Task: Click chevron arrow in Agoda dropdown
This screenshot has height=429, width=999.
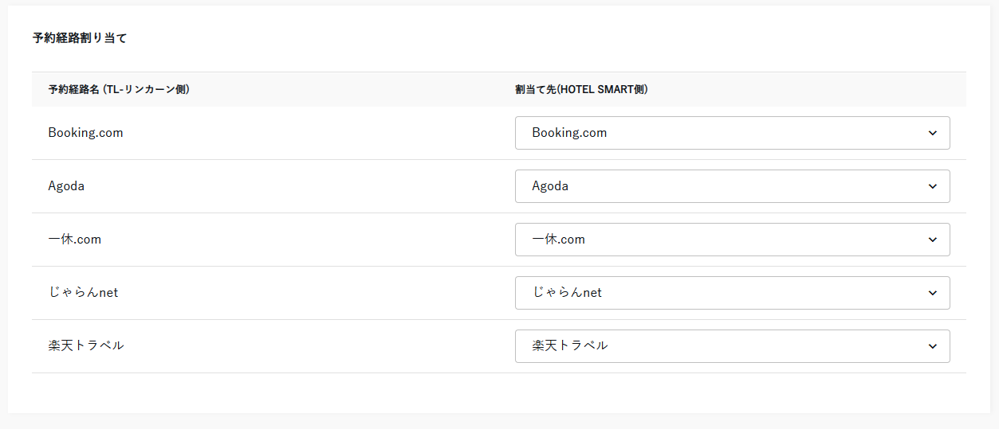Action: click(933, 186)
